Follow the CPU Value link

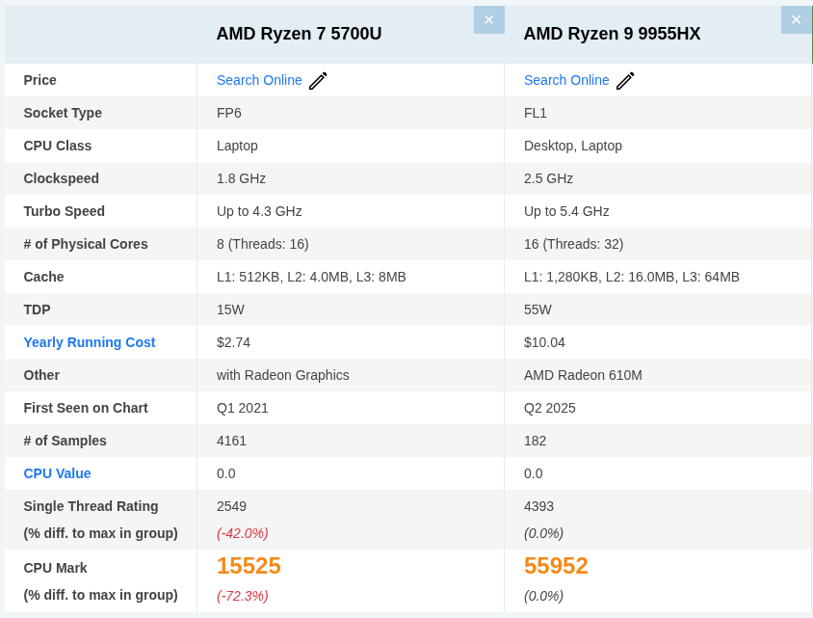[57, 473]
